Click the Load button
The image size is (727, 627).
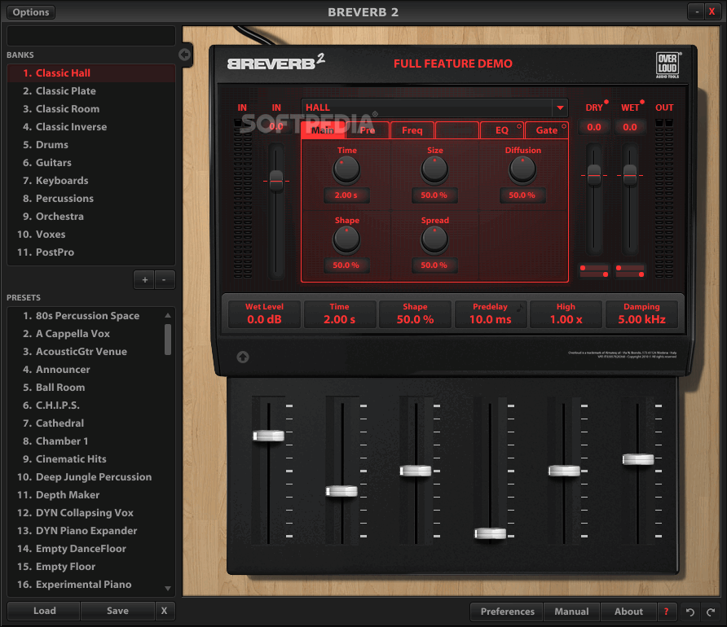[x=45, y=611]
